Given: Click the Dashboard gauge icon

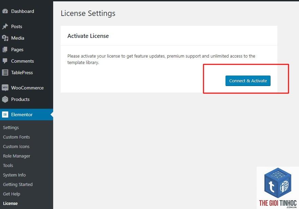Looking at the screenshot, I should point(5,11).
